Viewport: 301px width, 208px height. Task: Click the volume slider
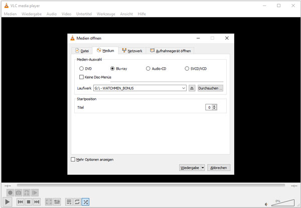[x=283, y=203]
